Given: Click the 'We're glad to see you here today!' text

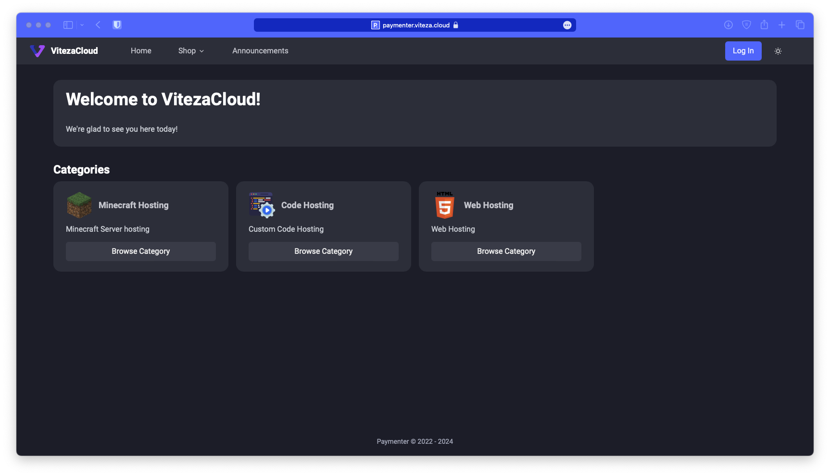Looking at the screenshot, I should (x=122, y=129).
